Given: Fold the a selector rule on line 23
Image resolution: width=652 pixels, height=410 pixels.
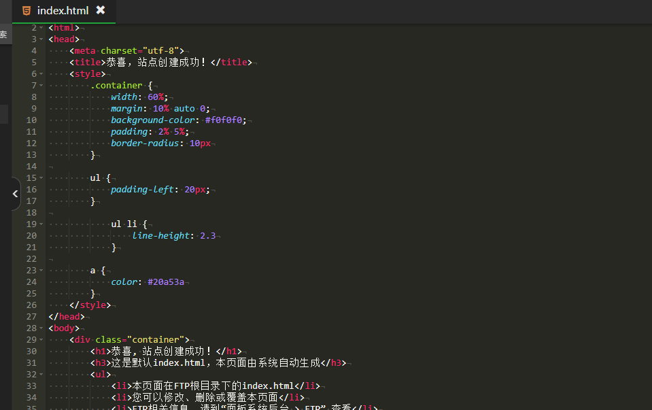Looking at the screenshot, I should click(x=41, y=270).
